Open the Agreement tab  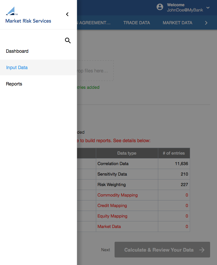tap(95, 23)
